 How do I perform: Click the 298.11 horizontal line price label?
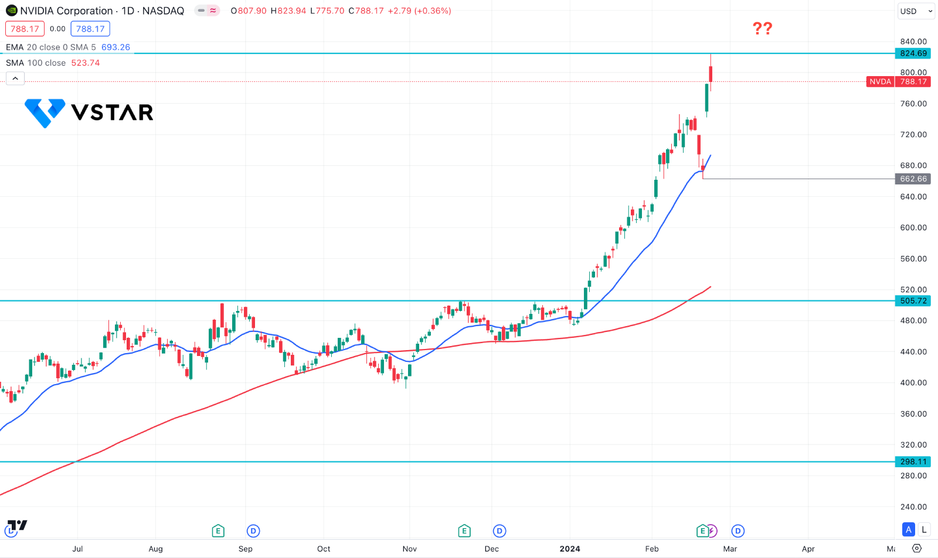point(913,462)
